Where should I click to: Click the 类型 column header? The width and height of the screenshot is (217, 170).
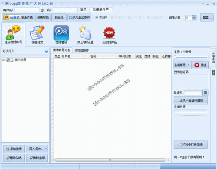57,56
